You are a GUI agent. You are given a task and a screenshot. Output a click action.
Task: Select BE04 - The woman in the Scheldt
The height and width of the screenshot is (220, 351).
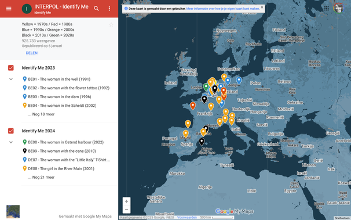click(62, 106)
